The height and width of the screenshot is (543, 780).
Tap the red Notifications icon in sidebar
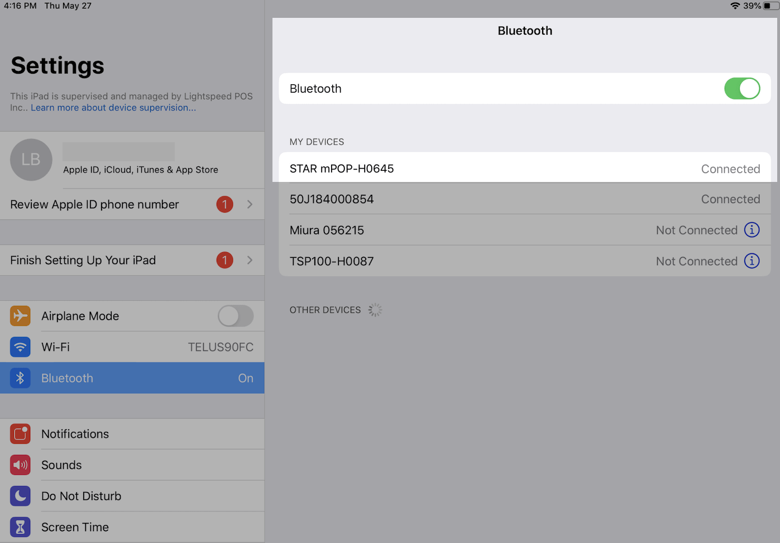click(20, 434)
